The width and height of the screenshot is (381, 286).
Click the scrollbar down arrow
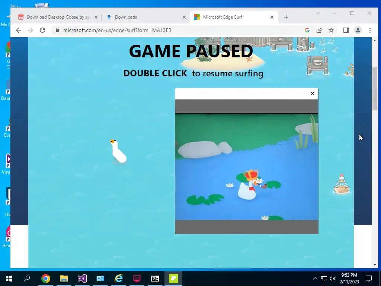(x=375, y=265)
